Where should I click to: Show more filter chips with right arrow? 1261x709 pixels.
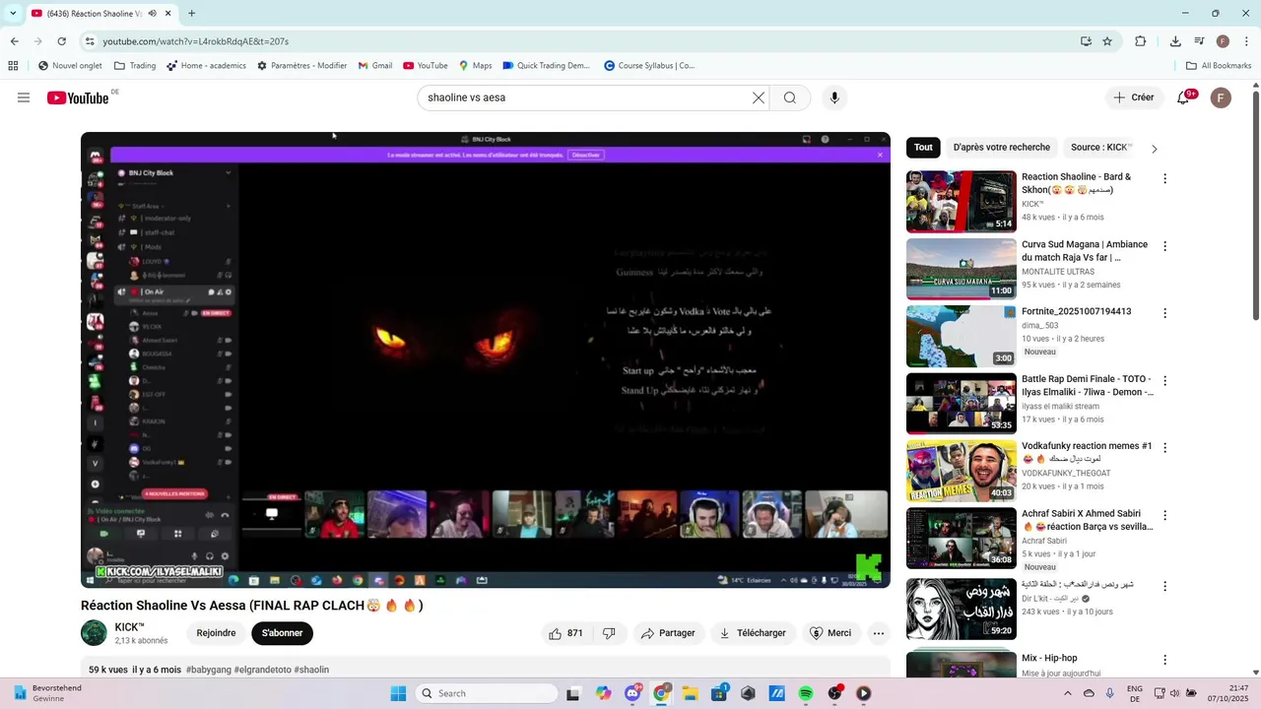pos(1154,149)
